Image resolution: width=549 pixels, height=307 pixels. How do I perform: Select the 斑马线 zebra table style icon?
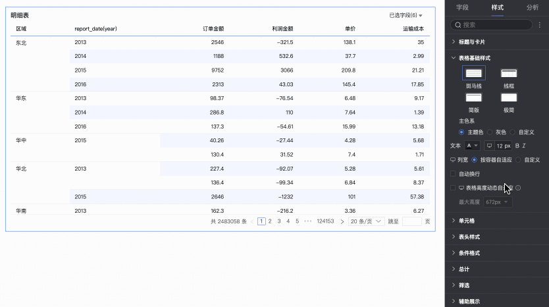pyautogui.click(x=474, y=73)
